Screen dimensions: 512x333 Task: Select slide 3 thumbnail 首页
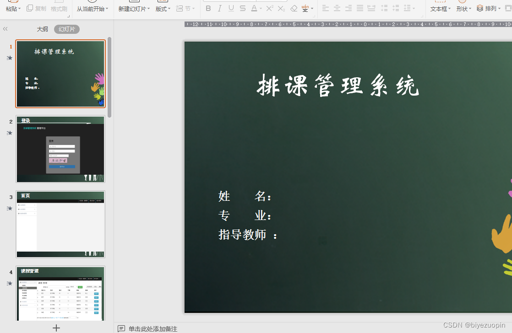click(x=60, y=225)
